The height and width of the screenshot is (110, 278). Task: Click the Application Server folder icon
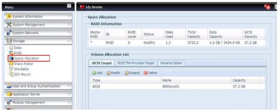[9, 94]
